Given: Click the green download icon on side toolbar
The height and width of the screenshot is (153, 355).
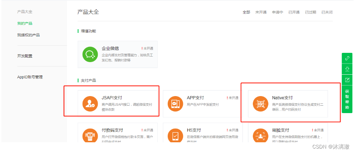Looking at the screenshot, I should point(347,69).
